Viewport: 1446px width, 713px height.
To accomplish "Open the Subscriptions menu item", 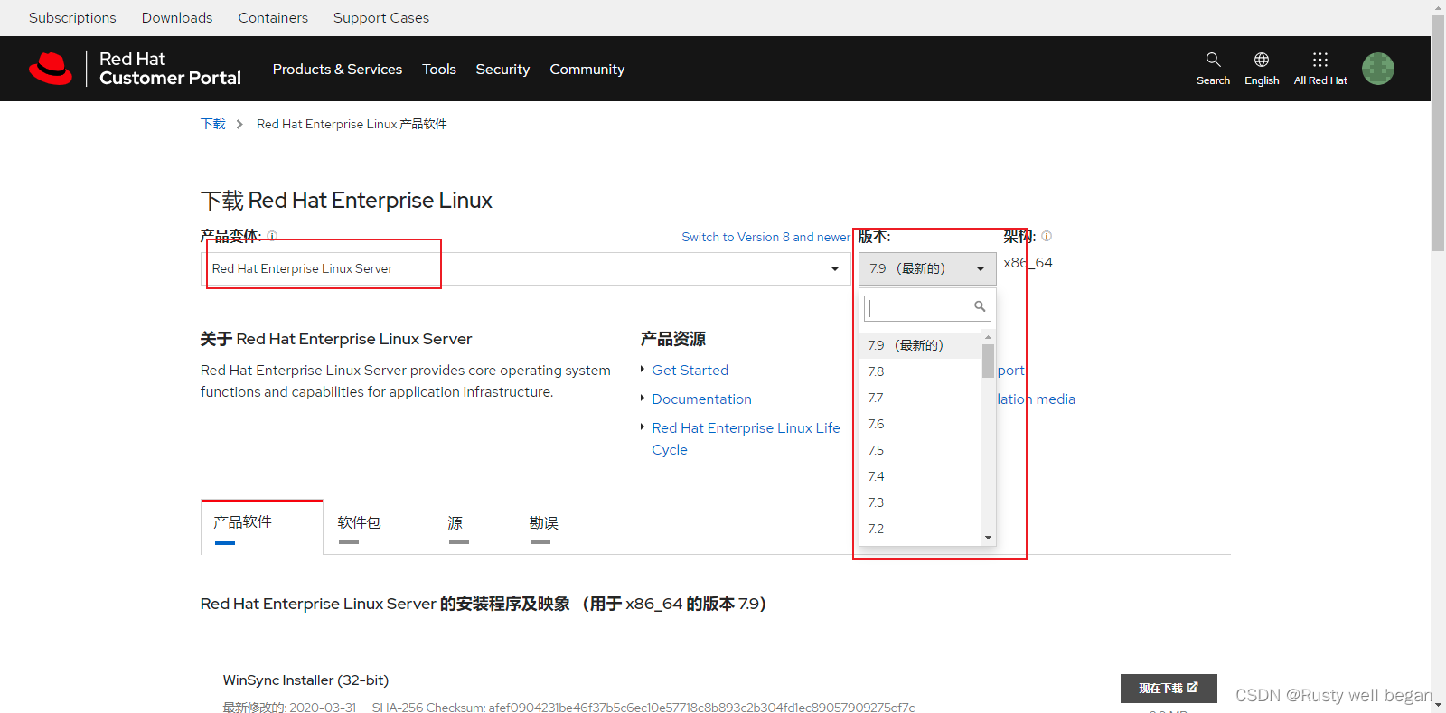I will [72, 17].
